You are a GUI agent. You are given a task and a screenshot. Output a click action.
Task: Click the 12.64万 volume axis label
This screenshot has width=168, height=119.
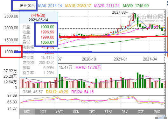10,82
